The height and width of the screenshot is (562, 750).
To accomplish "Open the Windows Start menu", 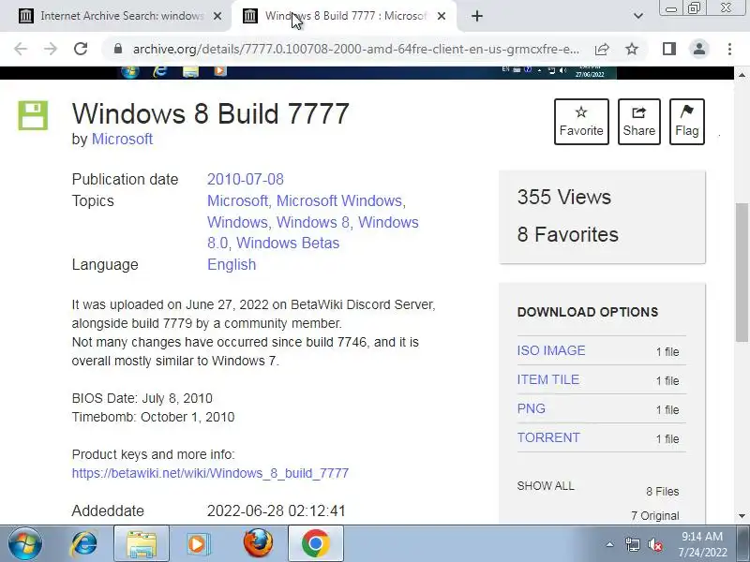I will 25,543.
